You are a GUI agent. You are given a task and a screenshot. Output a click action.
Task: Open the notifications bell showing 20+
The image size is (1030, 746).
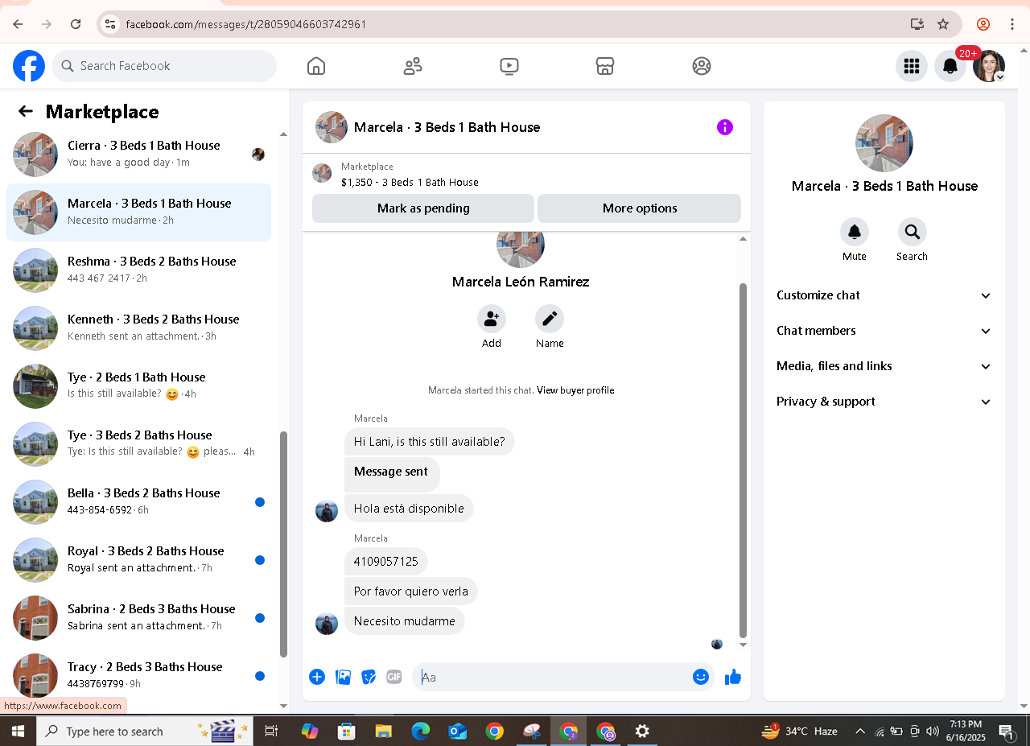(x=950, y=66)
